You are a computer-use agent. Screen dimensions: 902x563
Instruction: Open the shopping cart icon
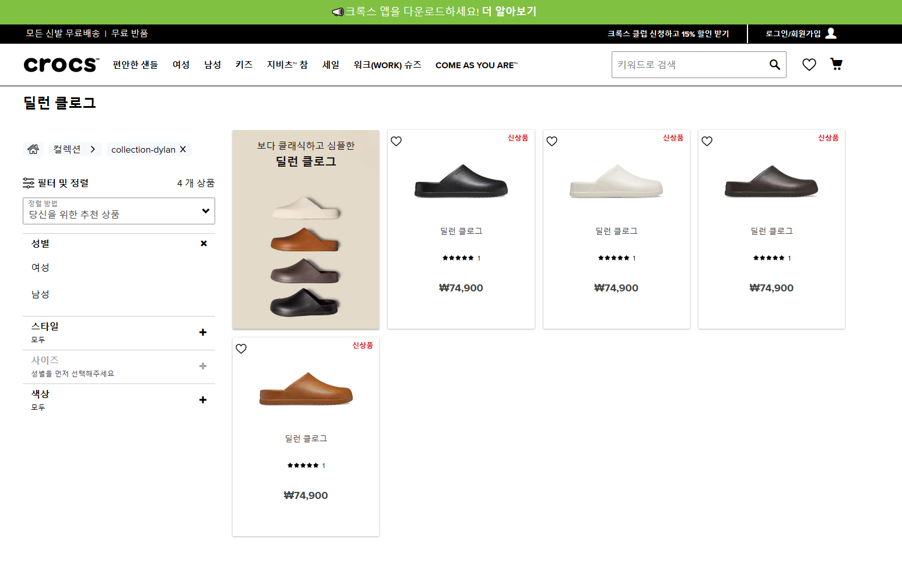pos(836,64)
